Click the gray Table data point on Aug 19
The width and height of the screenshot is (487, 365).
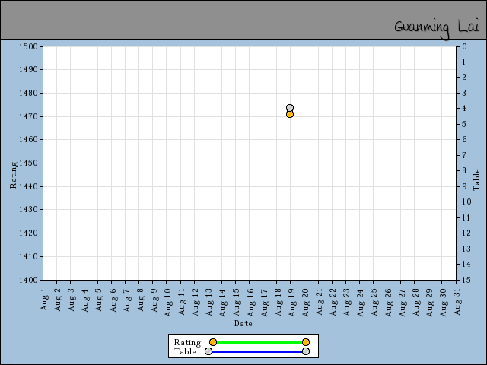click(x=290, y=108)
